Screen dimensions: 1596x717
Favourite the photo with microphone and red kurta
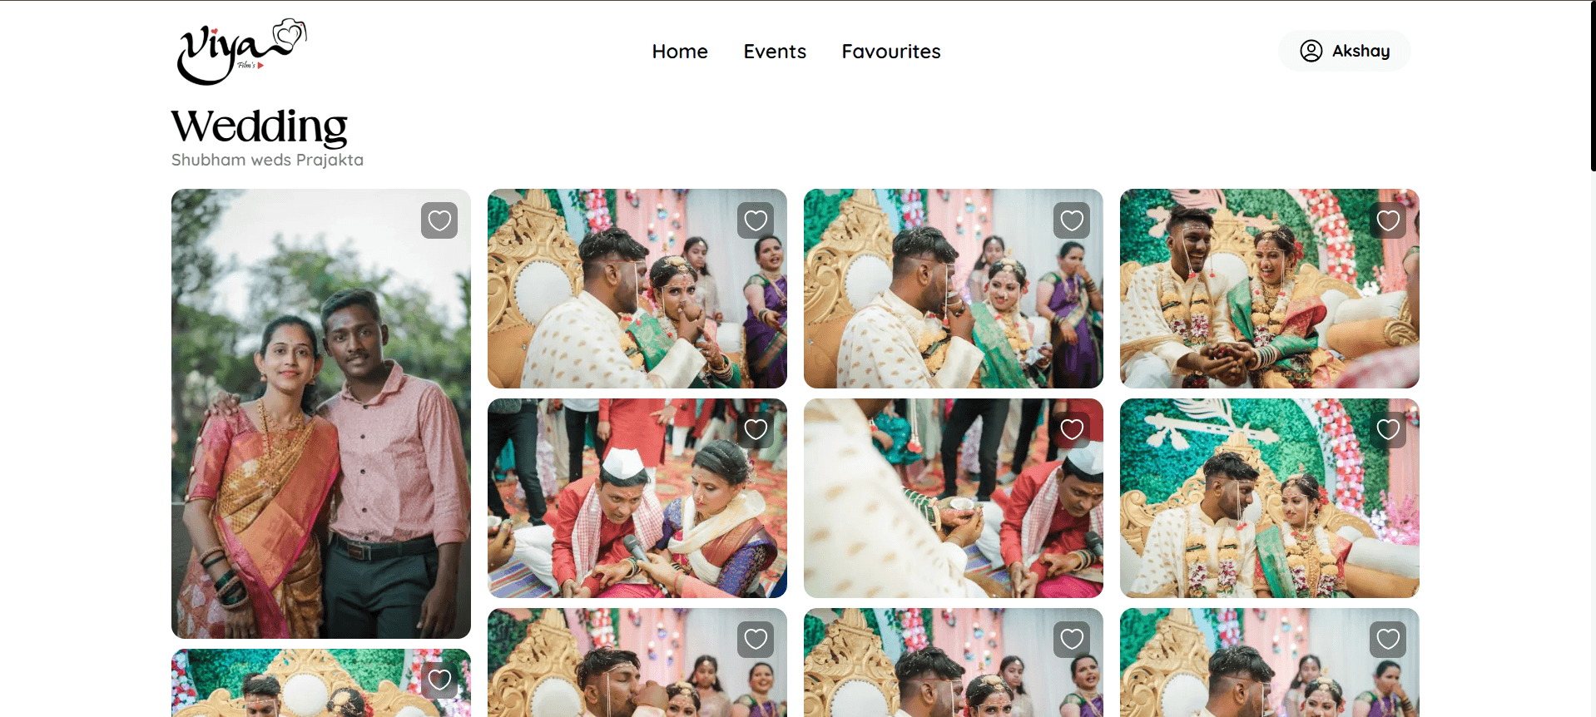pos(756,429)
